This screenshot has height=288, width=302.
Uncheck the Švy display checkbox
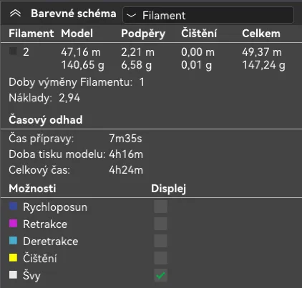click(x=160, y=275)
